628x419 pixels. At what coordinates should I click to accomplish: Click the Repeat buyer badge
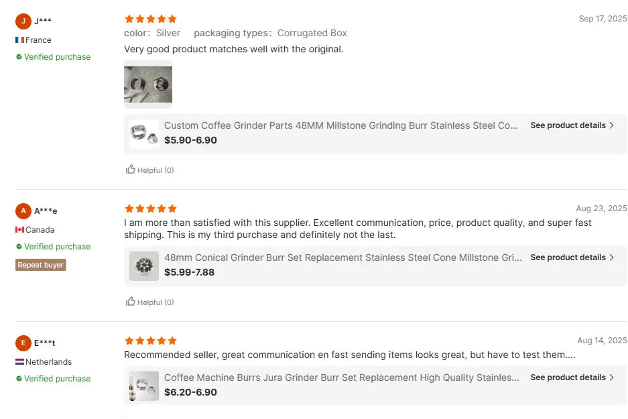click(x=41, y=265)
